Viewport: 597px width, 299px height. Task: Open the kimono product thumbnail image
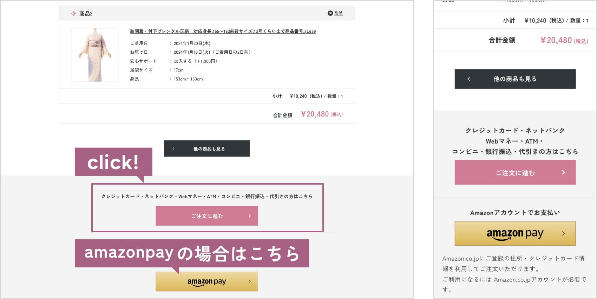(95, 55)
